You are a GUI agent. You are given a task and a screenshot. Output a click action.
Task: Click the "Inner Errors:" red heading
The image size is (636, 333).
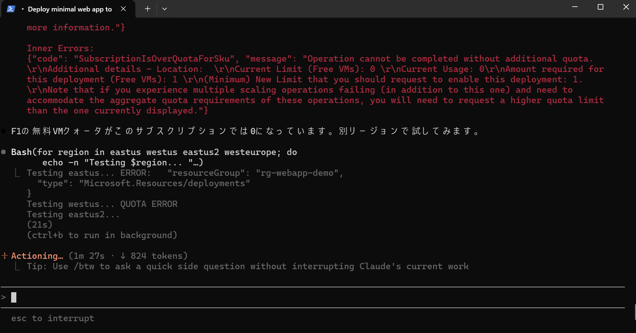[x=60, y=48]
